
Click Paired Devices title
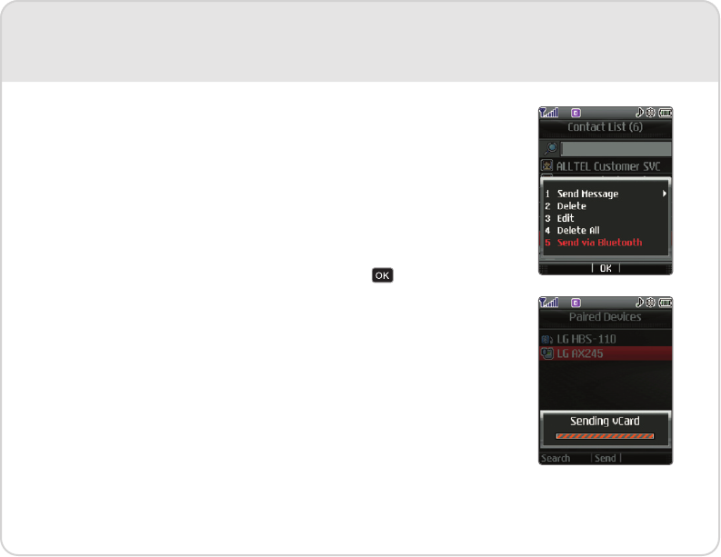[605, 316]
